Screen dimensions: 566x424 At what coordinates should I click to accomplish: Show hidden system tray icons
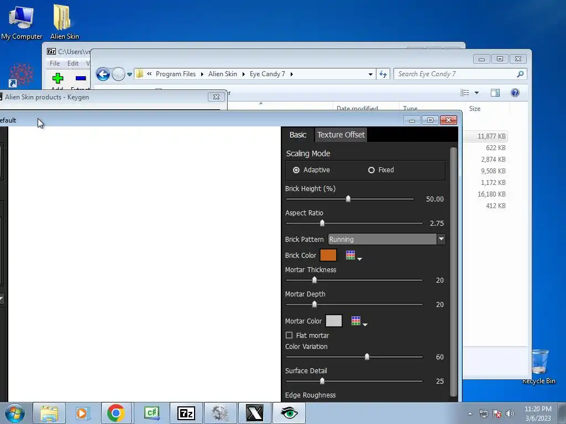click(470, 414)
